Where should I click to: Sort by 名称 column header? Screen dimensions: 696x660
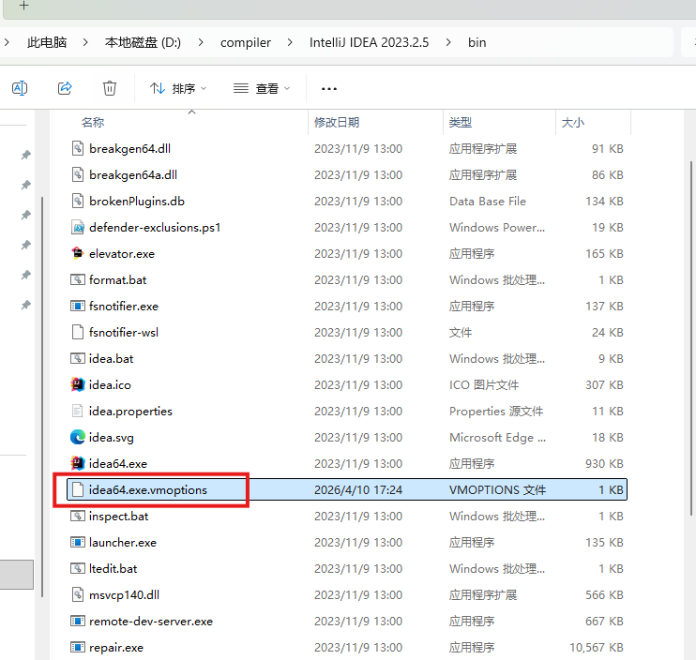point(93,123)
